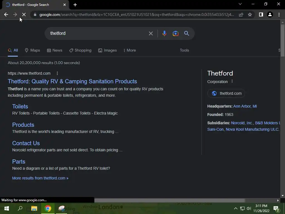Open Chrome profile menu
285x214 pixels.
pyautogui.click(x=270, y=14)
